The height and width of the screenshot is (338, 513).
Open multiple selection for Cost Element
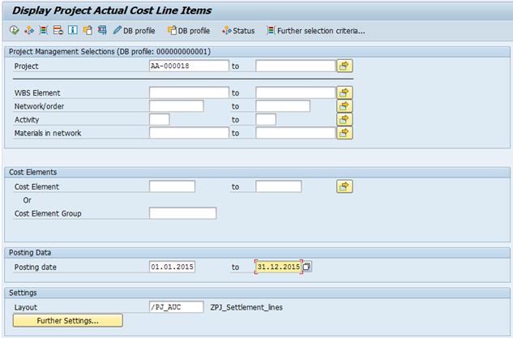click(344, 186)
